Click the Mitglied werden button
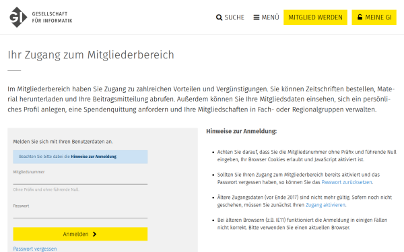Viewport: 404px width, 252px height. (x=315, y=17)
